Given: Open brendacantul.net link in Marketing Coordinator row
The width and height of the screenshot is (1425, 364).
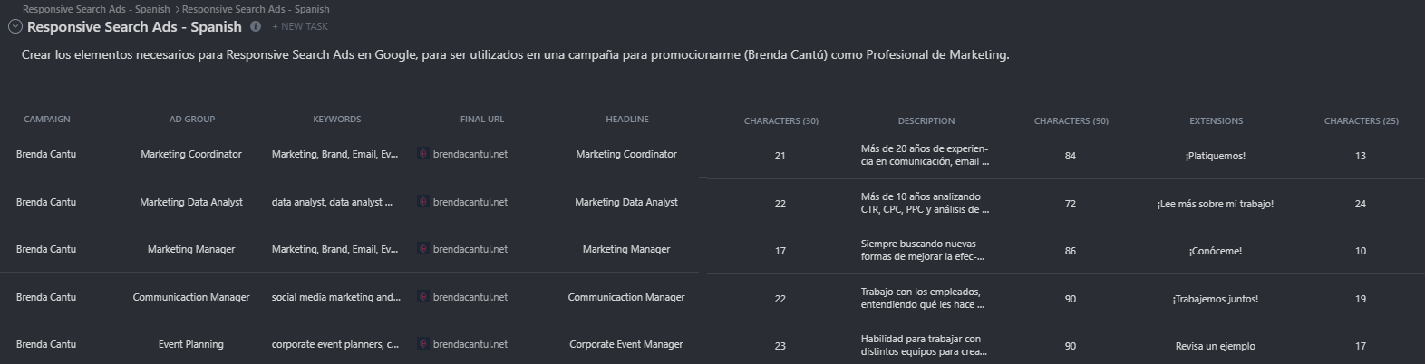Looking at the screenshot, I should 470,154.
